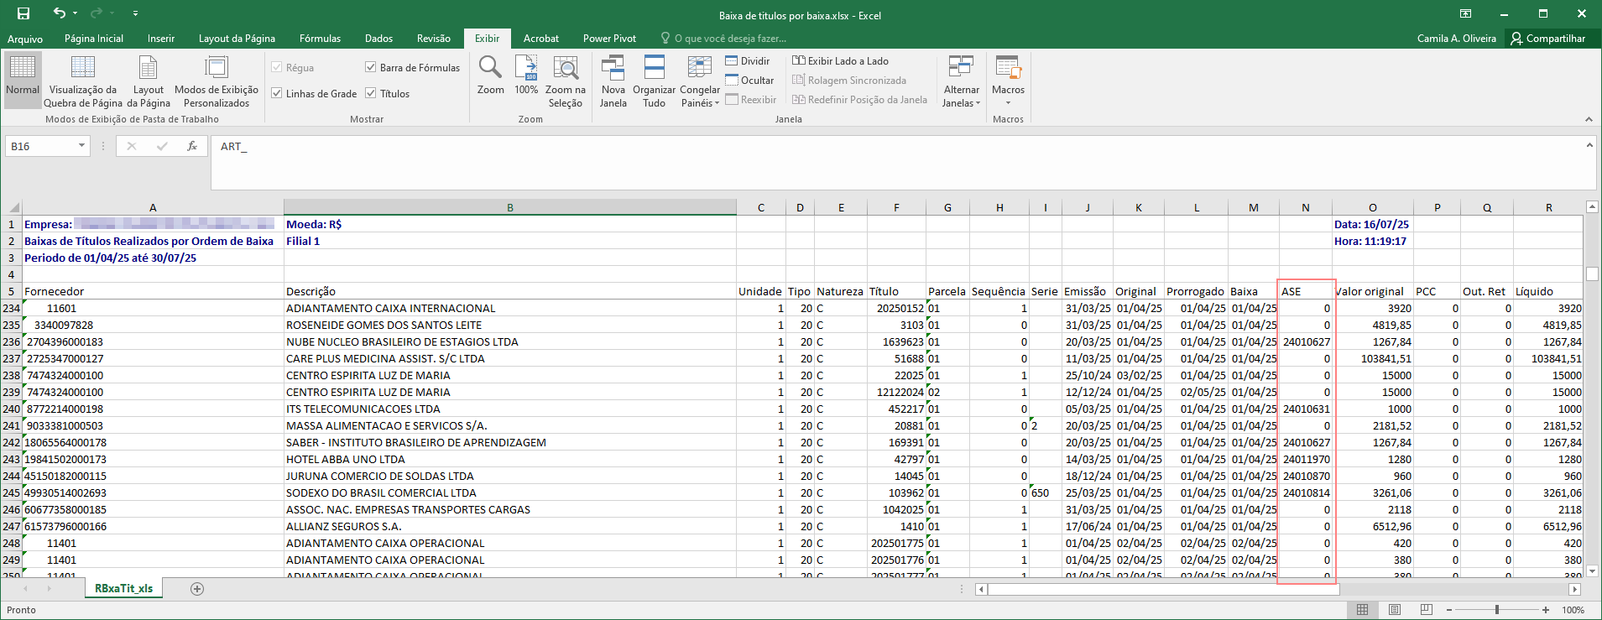This screenshot has width=1602, height=620.
Task: Click the user name Camila A. Oliveira
Action: point(1457,39)
